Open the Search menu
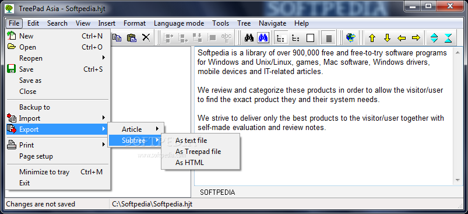 point(57,23)
